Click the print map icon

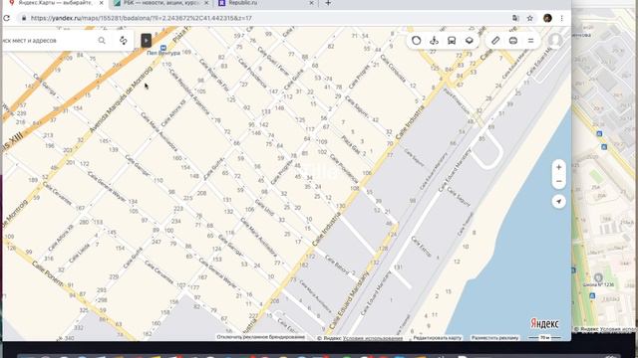coord(513,40)
